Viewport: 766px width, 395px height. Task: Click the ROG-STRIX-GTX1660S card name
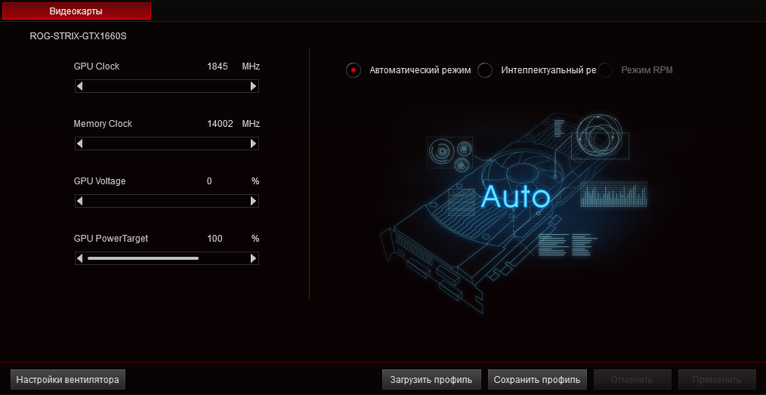click(78, 36)
